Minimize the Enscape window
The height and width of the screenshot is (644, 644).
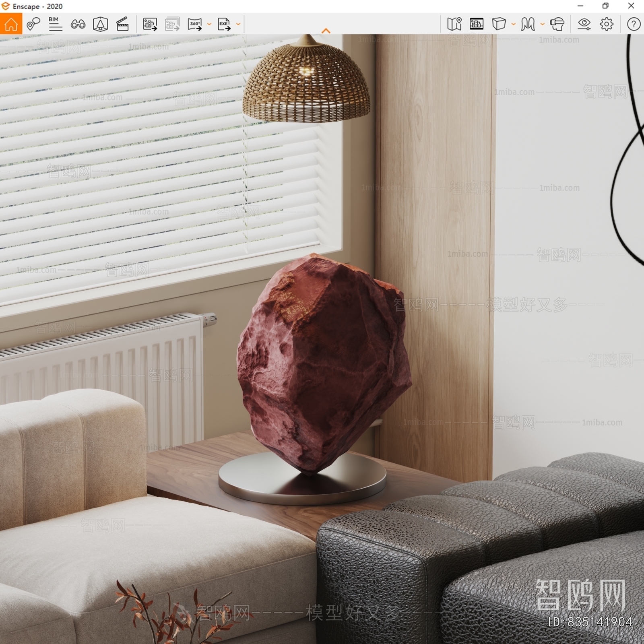click(x=580, y=6)
